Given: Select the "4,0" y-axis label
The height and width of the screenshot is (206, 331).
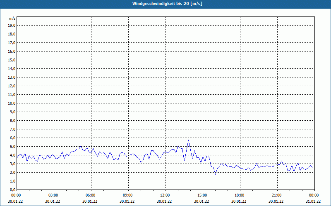Looking at the screenshot, I should coord(12,155).
